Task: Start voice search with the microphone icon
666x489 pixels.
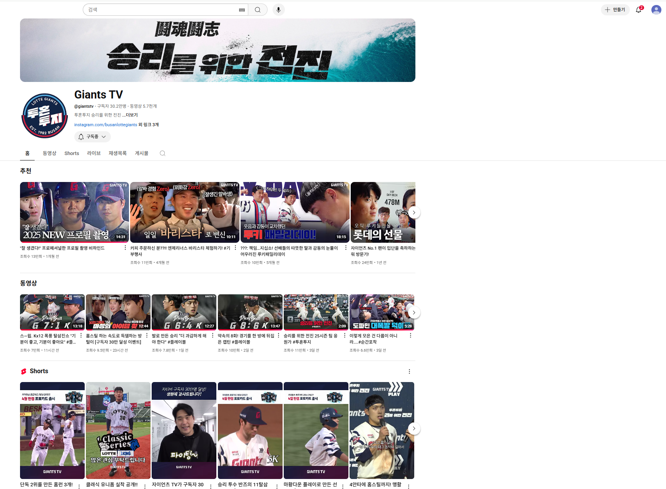Action: coord(278,10)
